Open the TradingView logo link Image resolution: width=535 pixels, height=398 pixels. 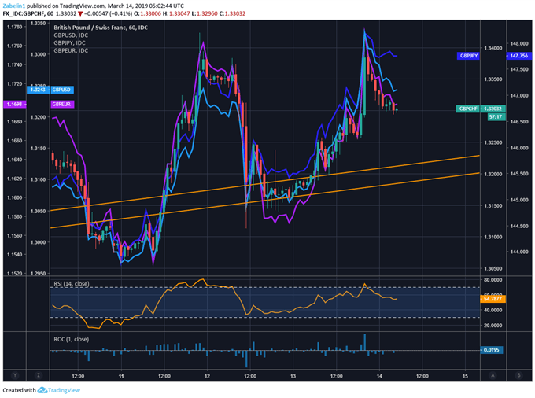click(x=59, y=390)
